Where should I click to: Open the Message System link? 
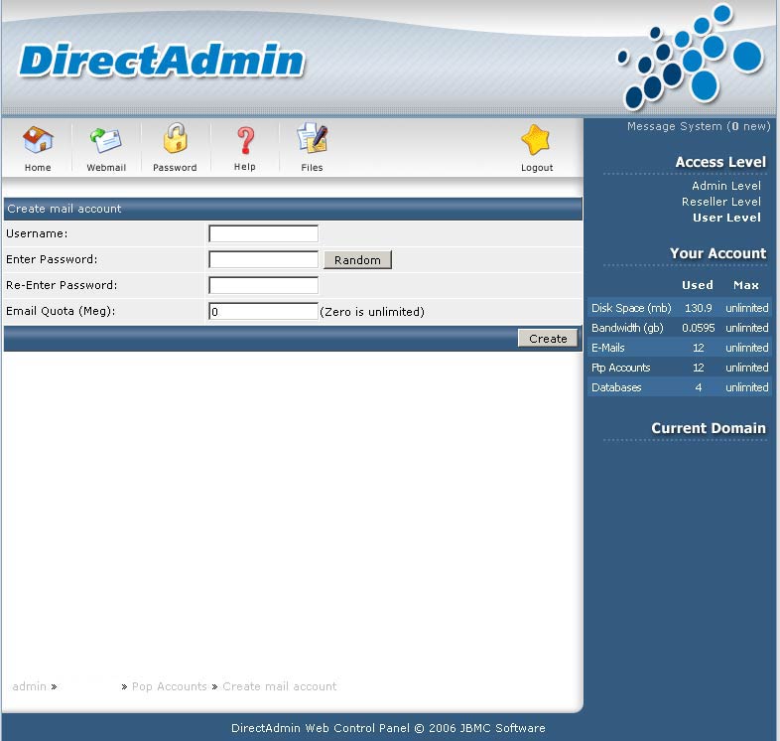[698, 127]
